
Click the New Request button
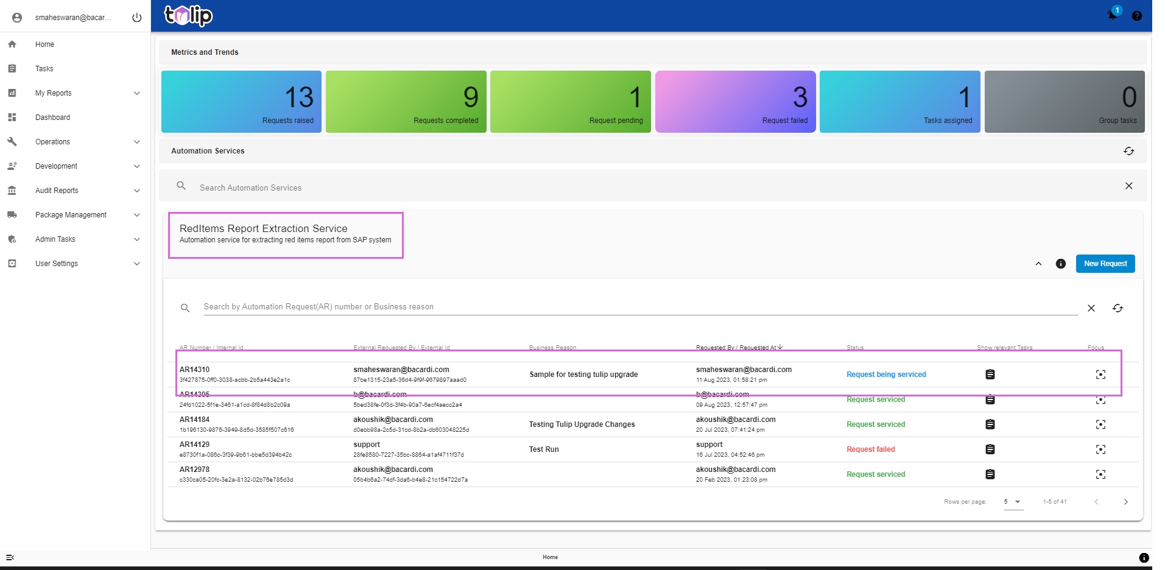pyautogui.click(x=1105, y=264)
